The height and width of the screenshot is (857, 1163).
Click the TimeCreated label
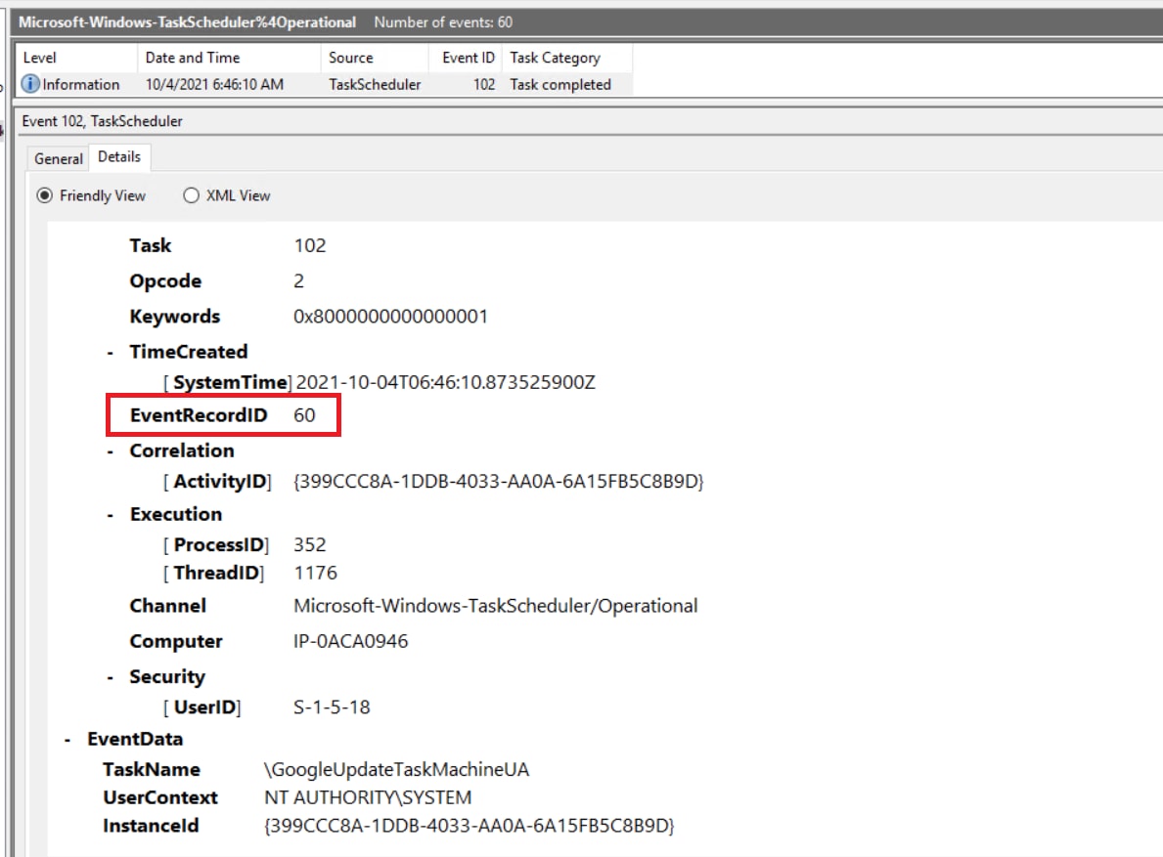pyautogui.click(x=189, y=353)
